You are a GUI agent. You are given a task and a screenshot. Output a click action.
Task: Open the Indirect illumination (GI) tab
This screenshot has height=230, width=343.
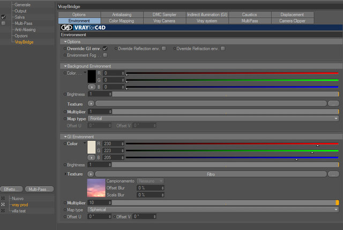point(207,15)
